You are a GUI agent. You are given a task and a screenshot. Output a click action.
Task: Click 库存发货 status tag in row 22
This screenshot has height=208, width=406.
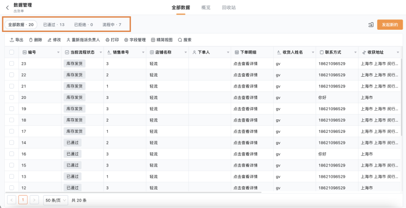pyautogui.click(x=75, y=75)
